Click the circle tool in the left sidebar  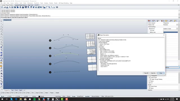point(1,32)
